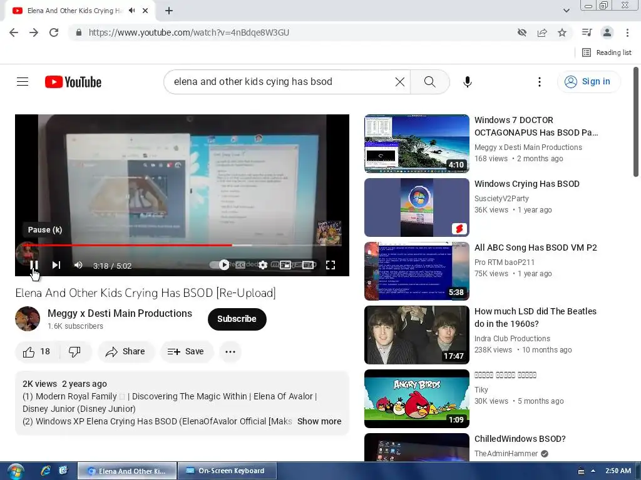This screenshot has height=480, width=641.
Task: Save video to a playlist
Action: [186, 351]
